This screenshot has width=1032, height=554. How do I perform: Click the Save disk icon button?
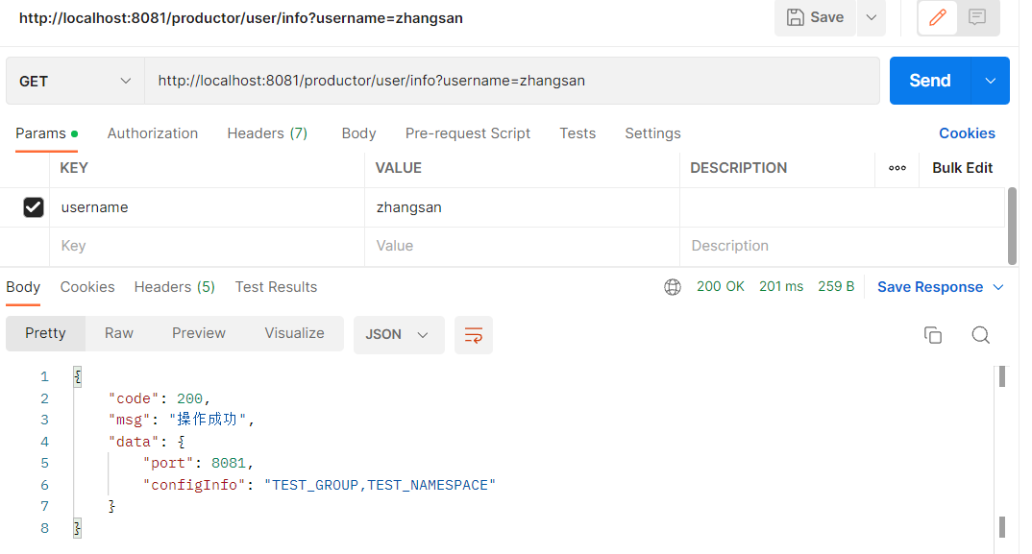pos(815,17)
